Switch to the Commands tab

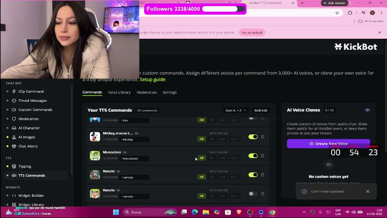point(92,92)
